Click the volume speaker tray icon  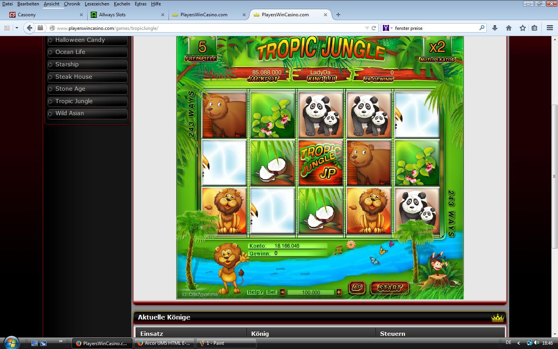click(x=537, y=343)
